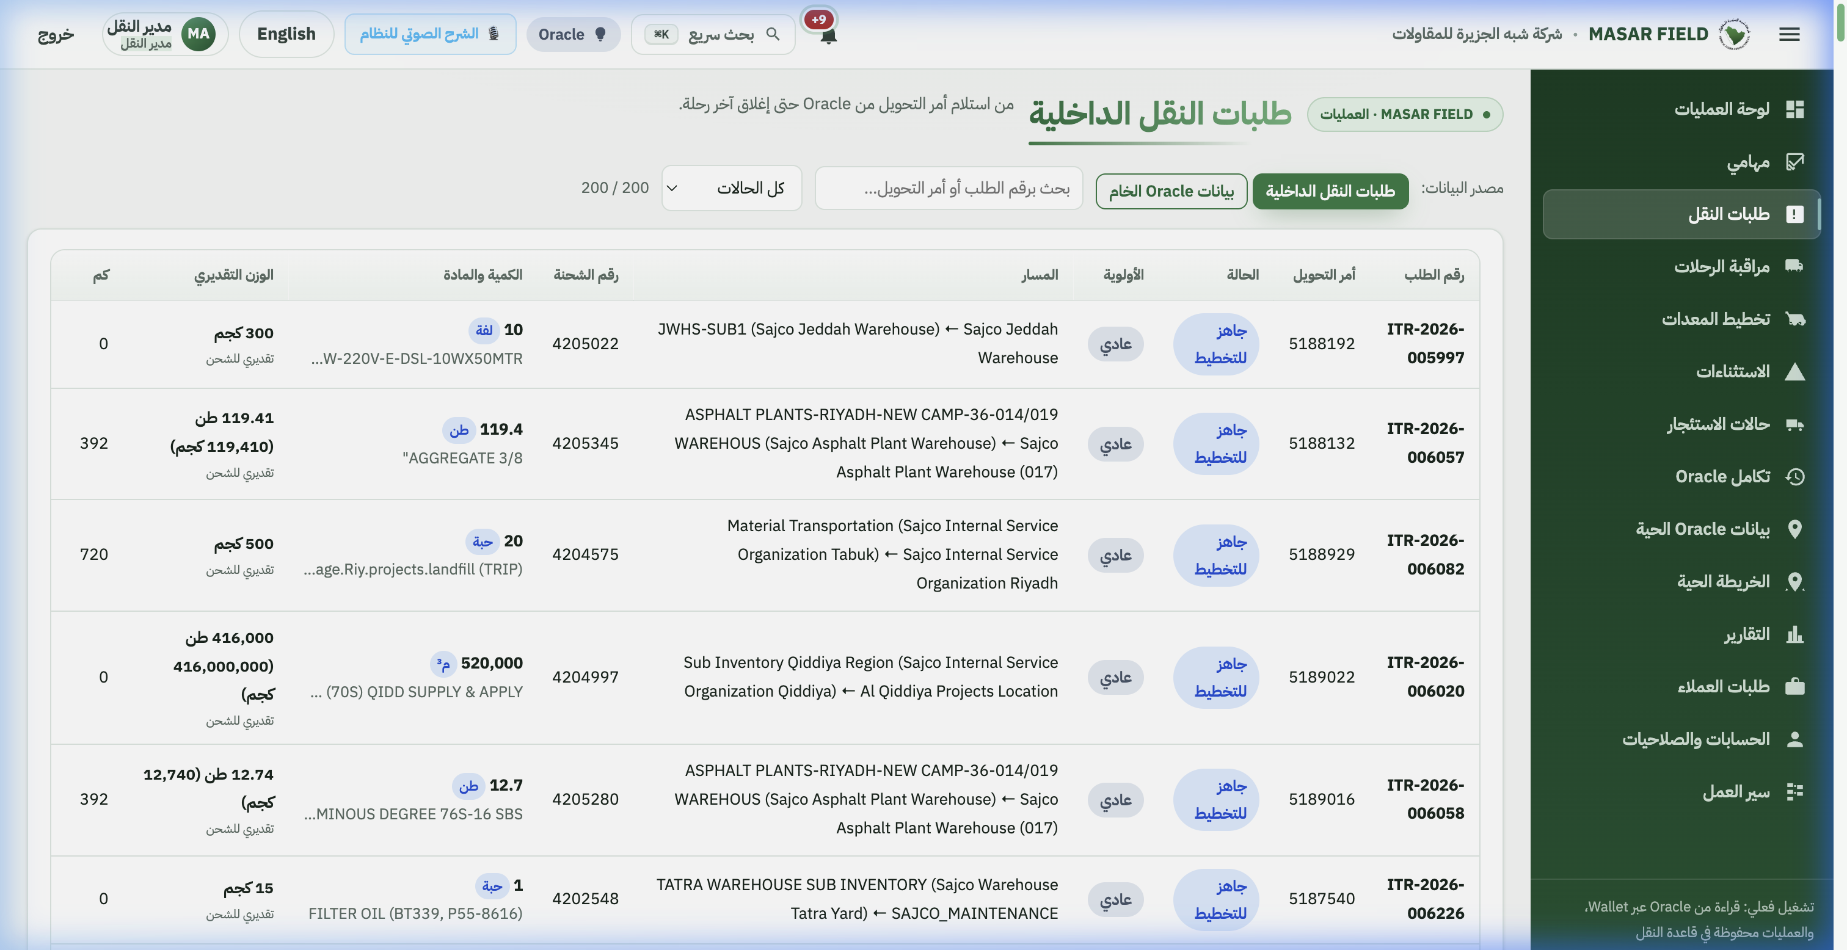Select the طلبات النقل الداخلية data source tab

1330,190
